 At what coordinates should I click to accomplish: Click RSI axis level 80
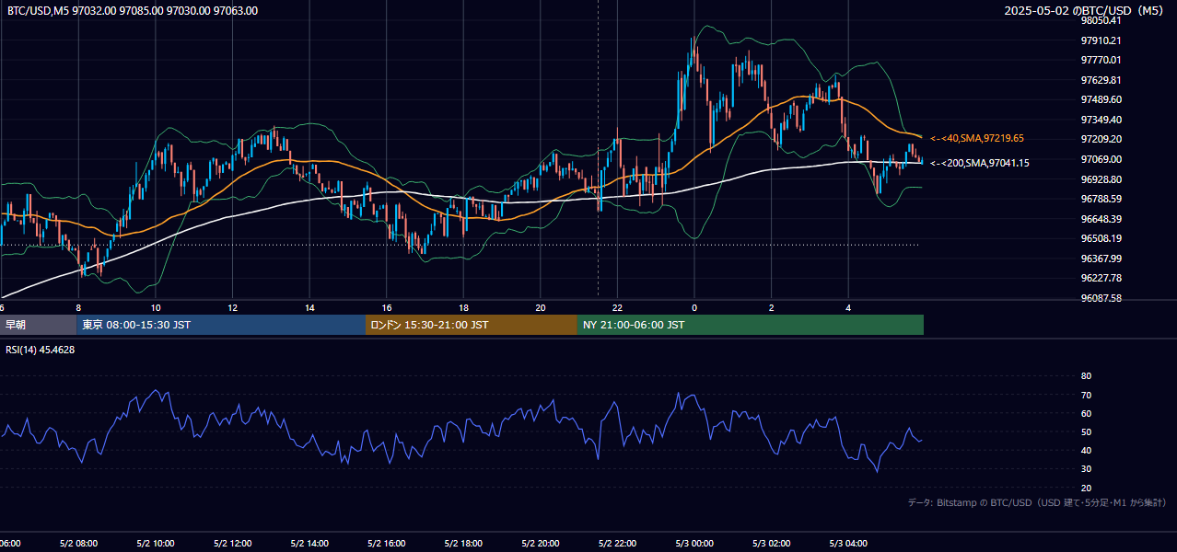click(1086, 376)
